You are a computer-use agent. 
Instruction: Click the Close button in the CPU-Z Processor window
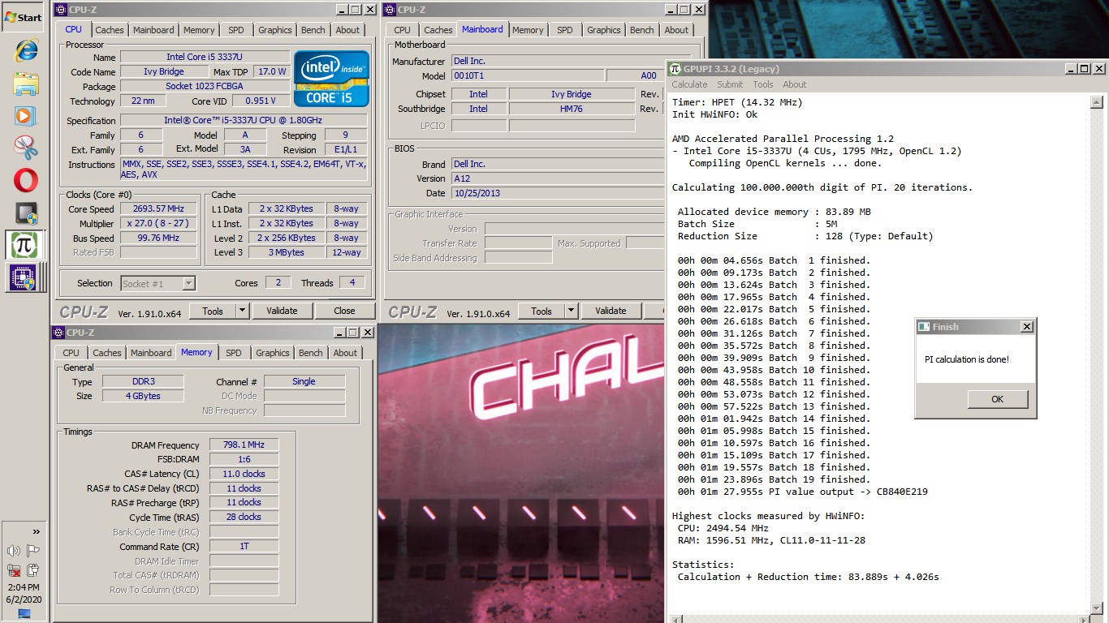point(344,311)
